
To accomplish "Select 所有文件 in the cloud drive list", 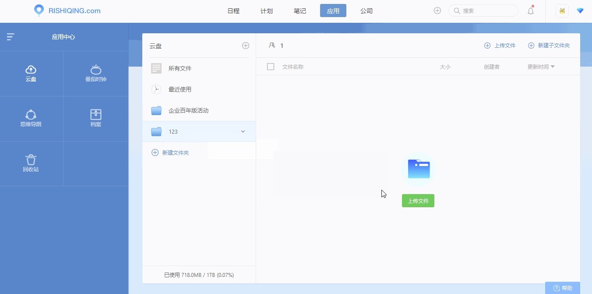I will (x=199, y=68).
